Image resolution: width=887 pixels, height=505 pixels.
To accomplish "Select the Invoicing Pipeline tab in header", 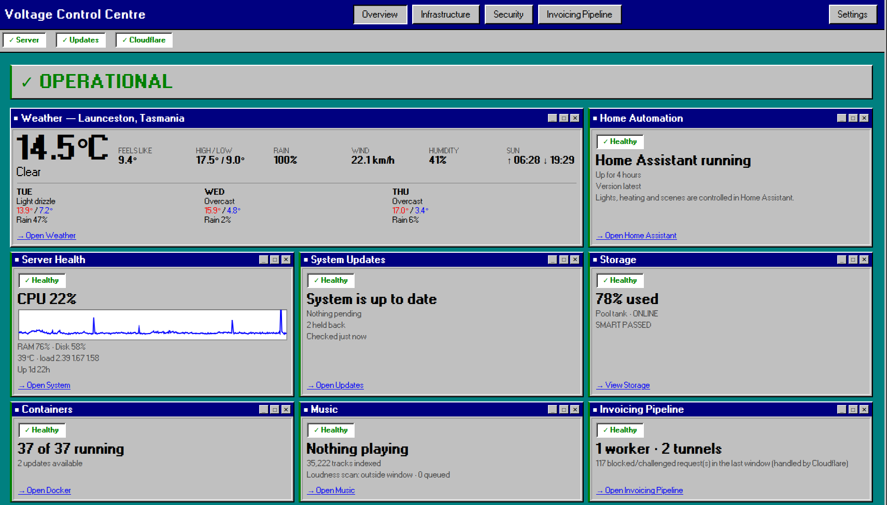I will click(580, 15).
